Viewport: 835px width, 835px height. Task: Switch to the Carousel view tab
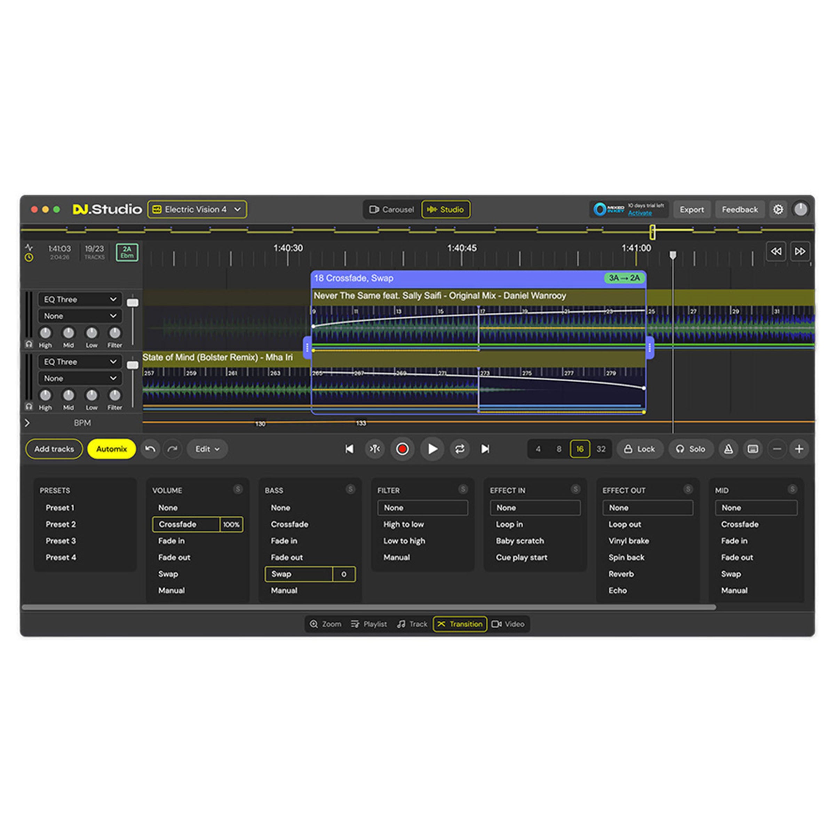(x=391, y=209)
